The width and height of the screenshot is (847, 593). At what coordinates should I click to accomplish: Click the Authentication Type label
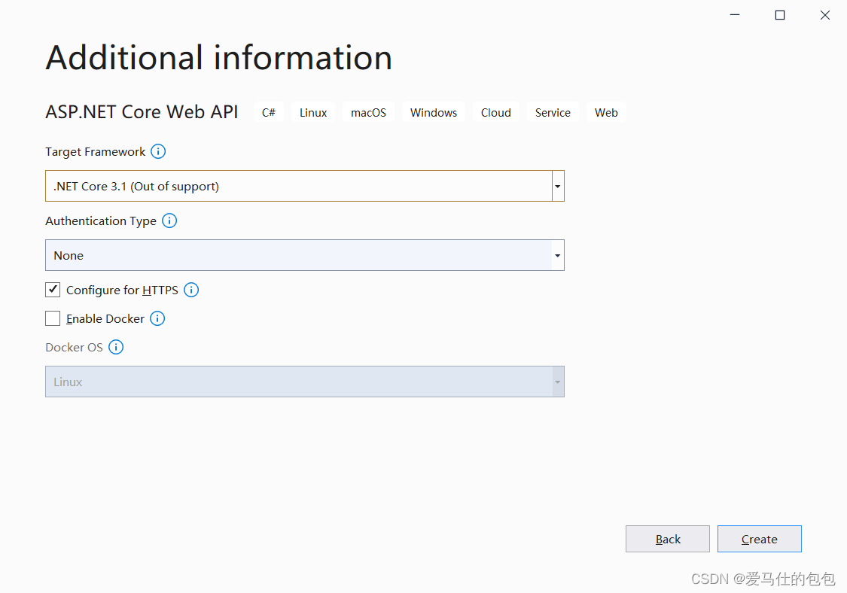pyautogui.click(x=100, y=221)
